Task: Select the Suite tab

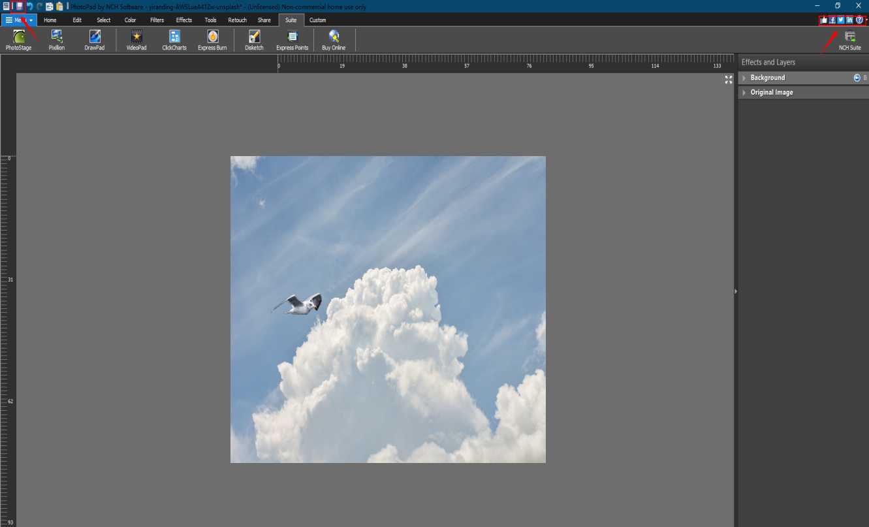Action: pyautogui.click(x=291, y=20)
